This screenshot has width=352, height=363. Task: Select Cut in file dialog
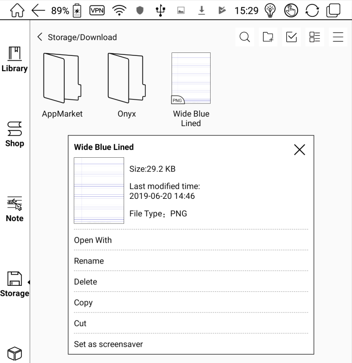191,323
